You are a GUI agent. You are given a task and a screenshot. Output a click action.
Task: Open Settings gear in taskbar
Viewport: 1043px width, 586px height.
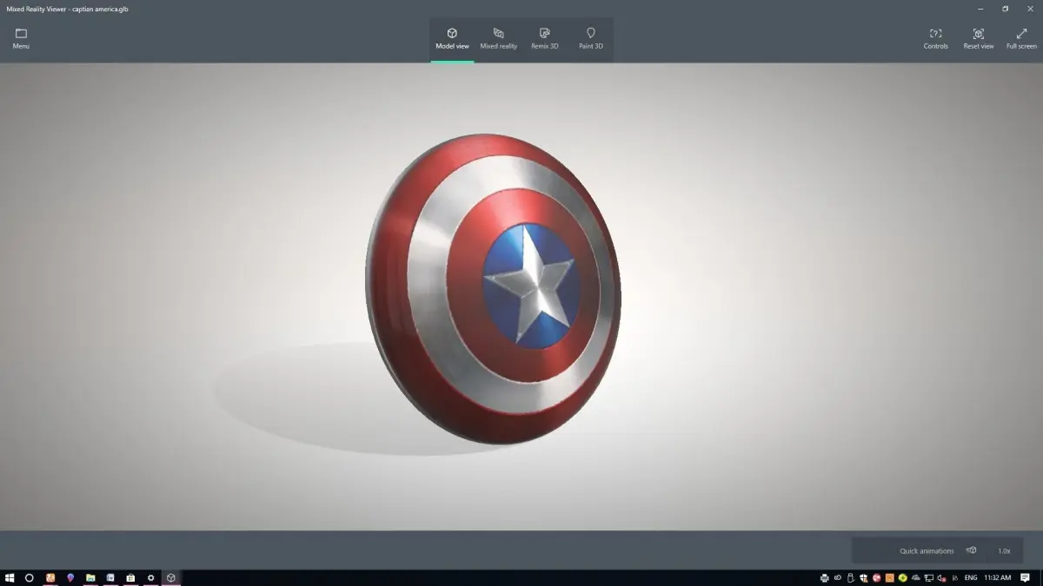point(150,577)
